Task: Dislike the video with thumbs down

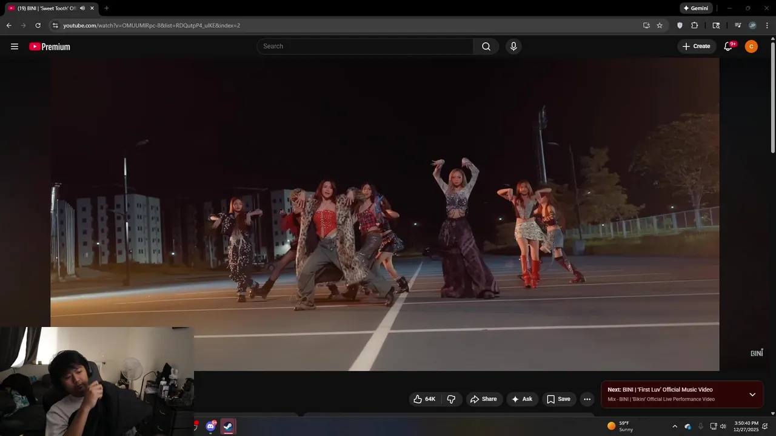Action: pos(451,399)
